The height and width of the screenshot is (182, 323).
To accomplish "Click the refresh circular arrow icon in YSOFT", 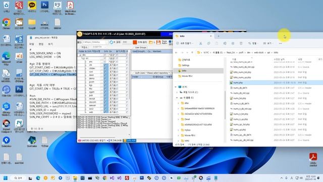I will click(111, 42).
